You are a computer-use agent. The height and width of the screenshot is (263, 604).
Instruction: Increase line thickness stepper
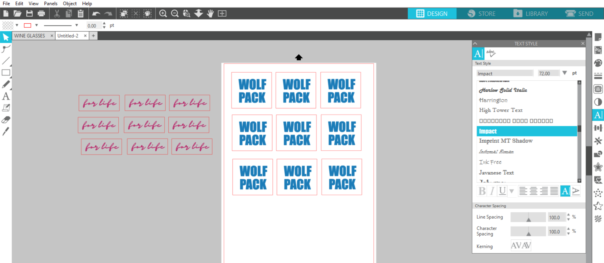[104, 24]
